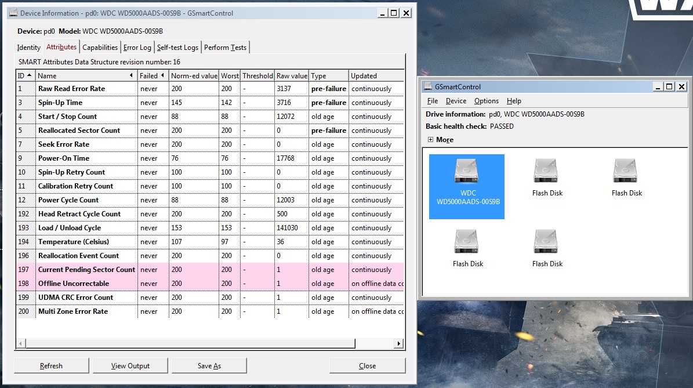
Task: Sort attributes by the ID column
Action: pyautogui.click(x=25, y=75)
